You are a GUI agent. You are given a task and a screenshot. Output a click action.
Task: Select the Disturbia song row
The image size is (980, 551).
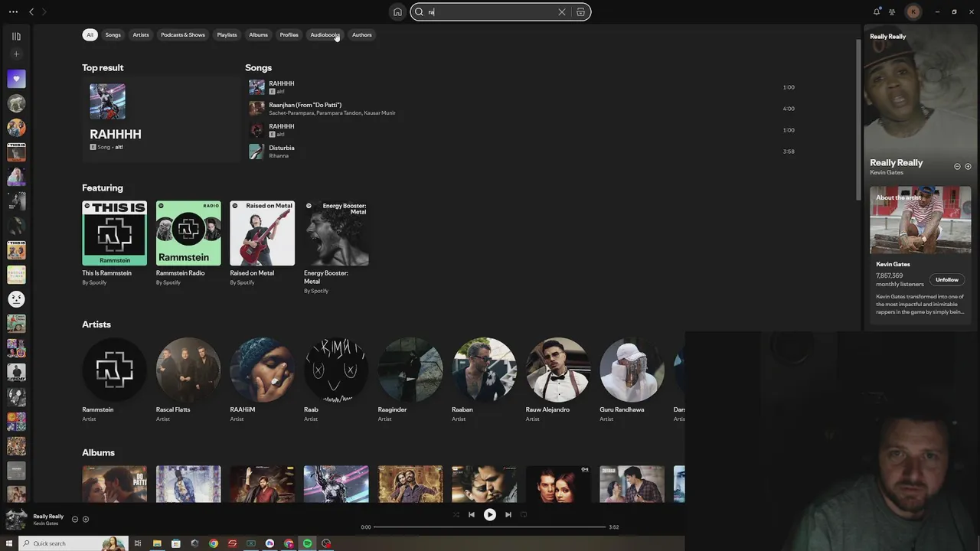(x=521, y=152)
